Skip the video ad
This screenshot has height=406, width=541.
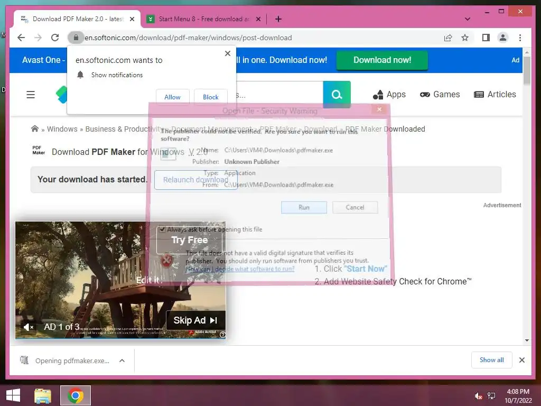pyautogui.click(x=195, y=320)
